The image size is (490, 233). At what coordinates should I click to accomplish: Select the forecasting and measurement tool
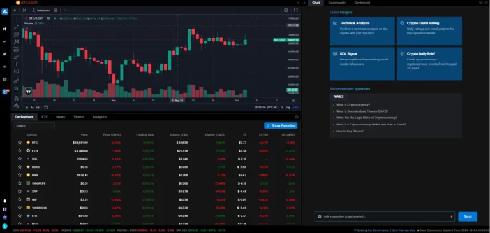(17, 49)
